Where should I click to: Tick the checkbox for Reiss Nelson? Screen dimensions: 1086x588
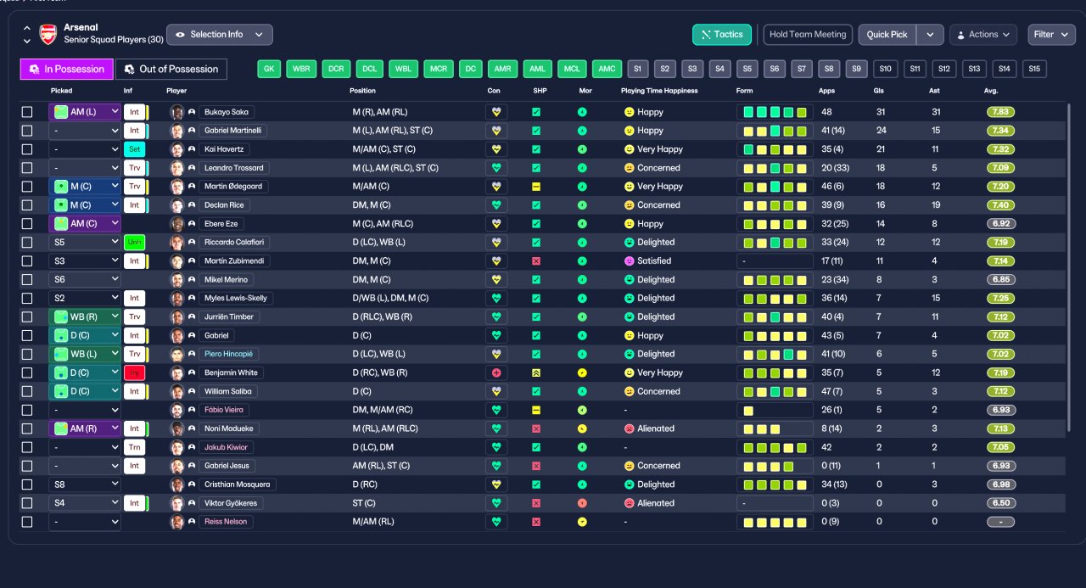pos(27,522)
